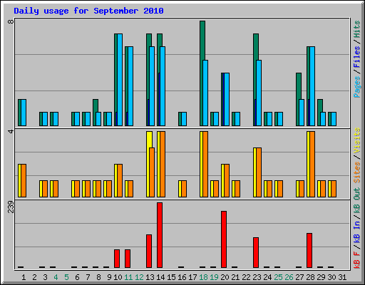Image resolution: width=365 pixels, height=285 pixels.
Task: Select green weekend day "18" label
Action: [x=203, y=277]
